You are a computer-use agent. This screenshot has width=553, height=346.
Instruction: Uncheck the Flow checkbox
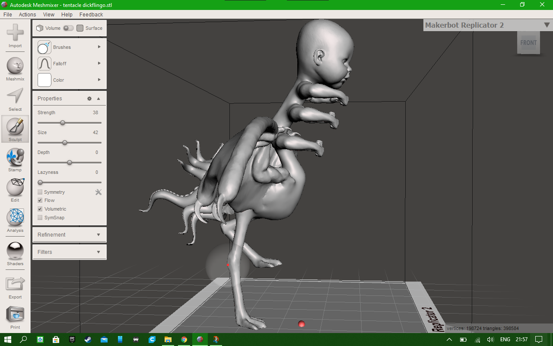[40, 200]
